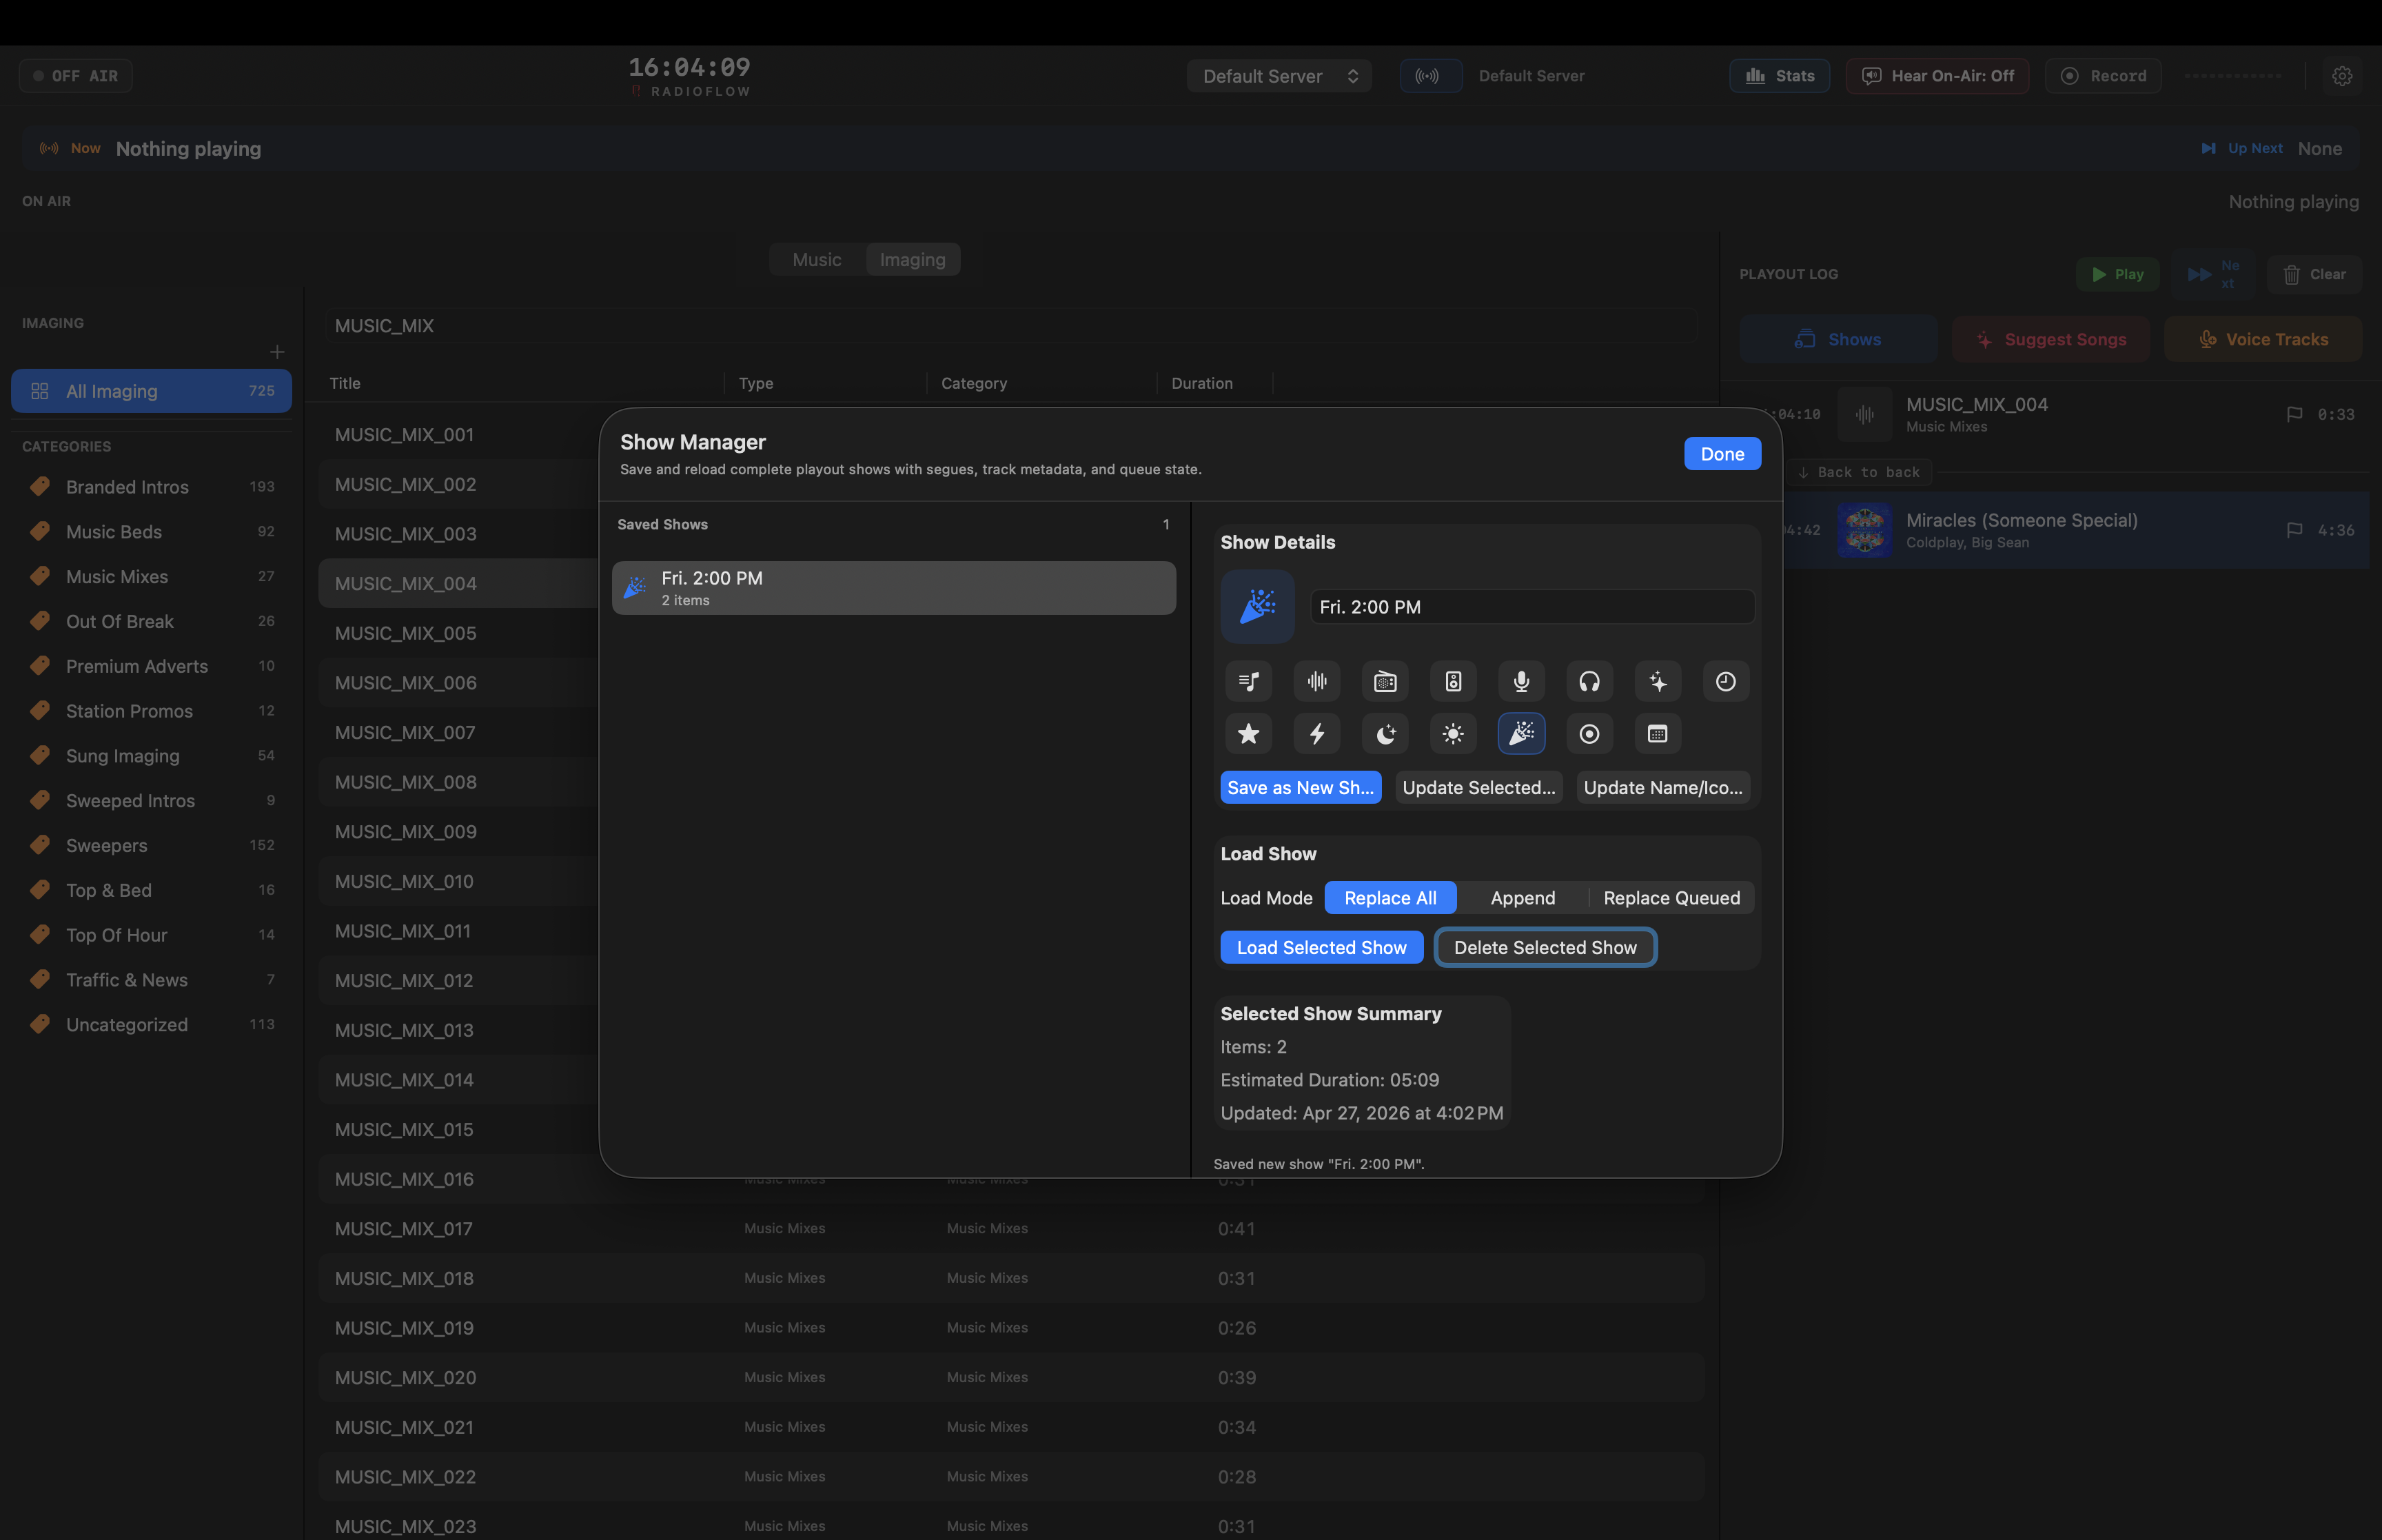Click Load Selected Show
This screenshot has width=2382, height=1540.
click(1321, 948)
